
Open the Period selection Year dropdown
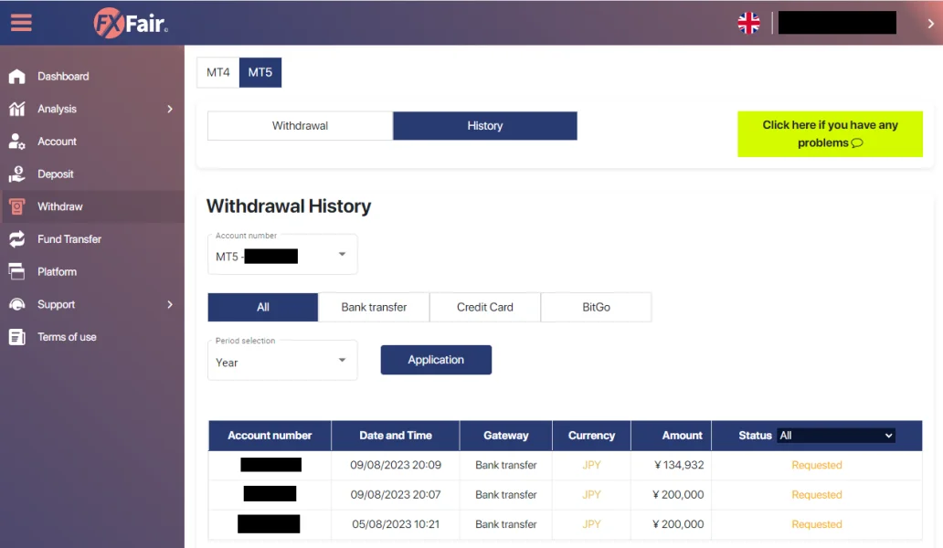(282, 361)
